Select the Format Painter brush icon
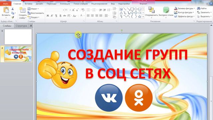 (13, 17)
